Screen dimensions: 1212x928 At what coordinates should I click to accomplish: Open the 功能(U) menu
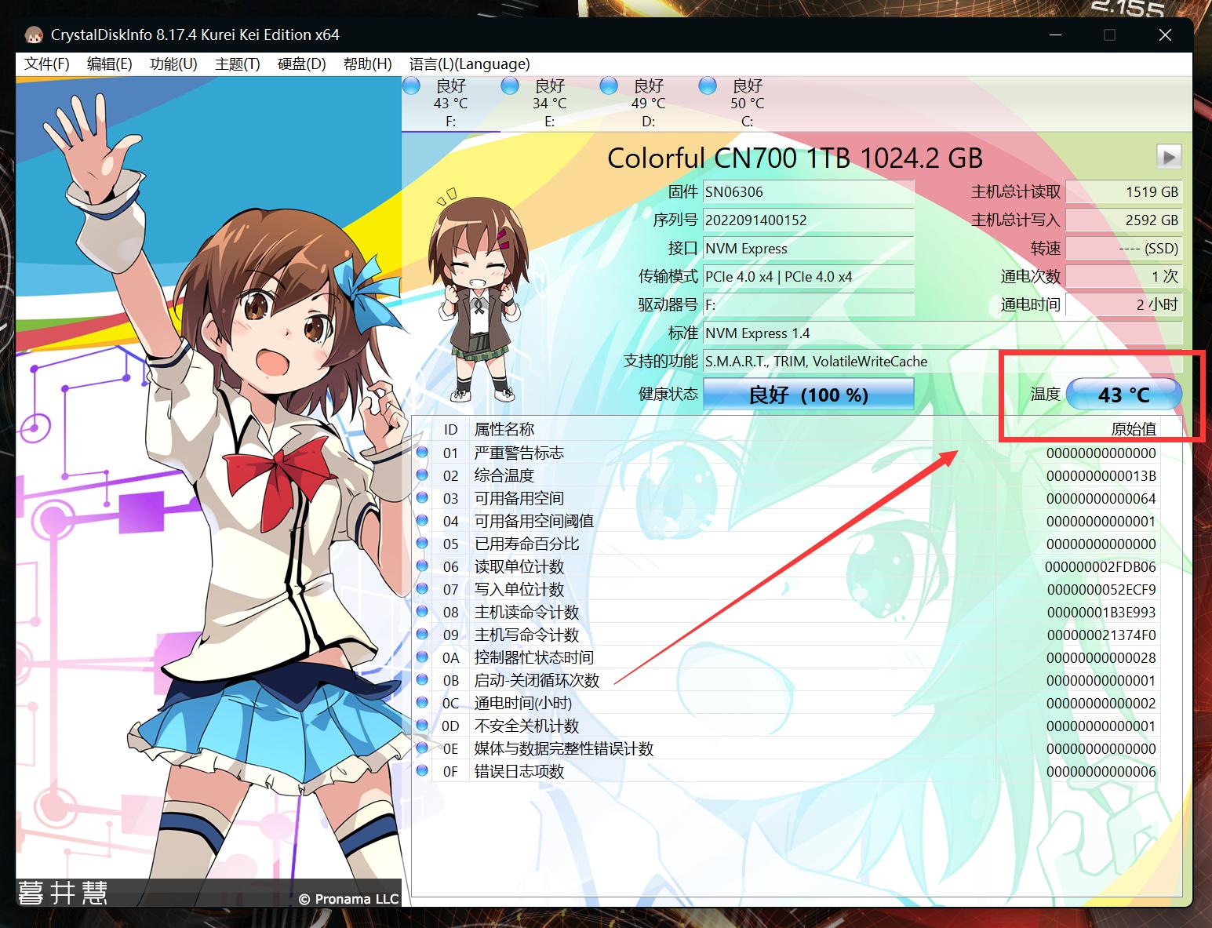pyautogui.click(x=173, y=64)
